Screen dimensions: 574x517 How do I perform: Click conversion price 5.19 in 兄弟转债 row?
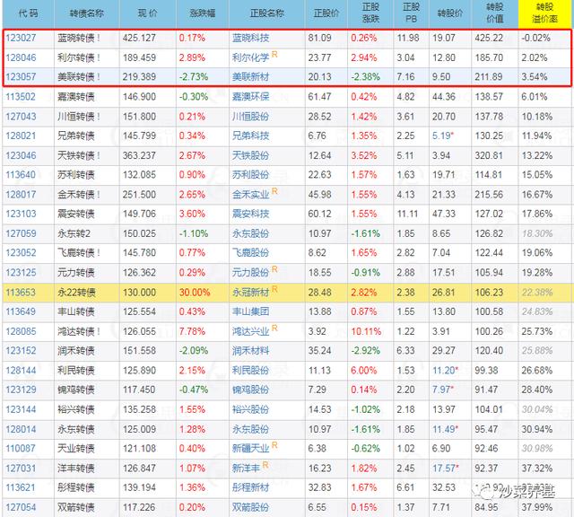pyautogui.click(x=441, y=136)
